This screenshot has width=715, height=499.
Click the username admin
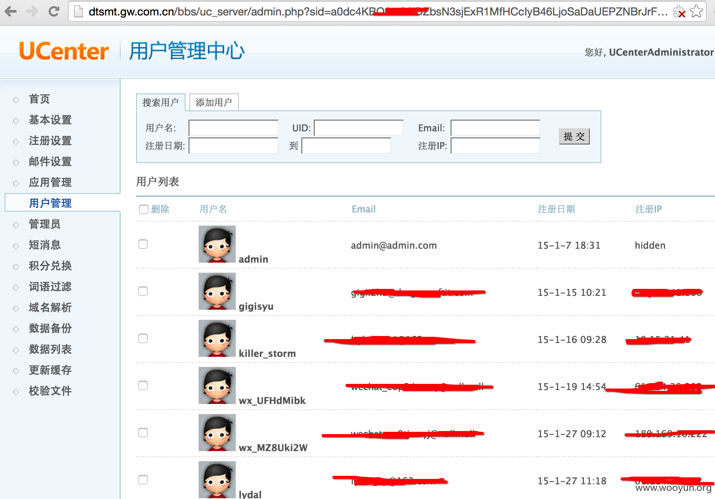click(x=254, y=259)
